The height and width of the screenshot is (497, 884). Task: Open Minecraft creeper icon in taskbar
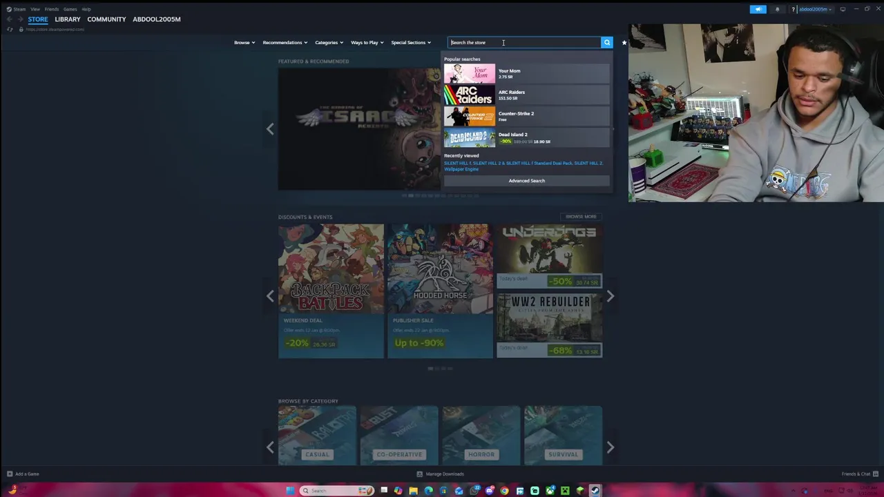click(565, 491)
